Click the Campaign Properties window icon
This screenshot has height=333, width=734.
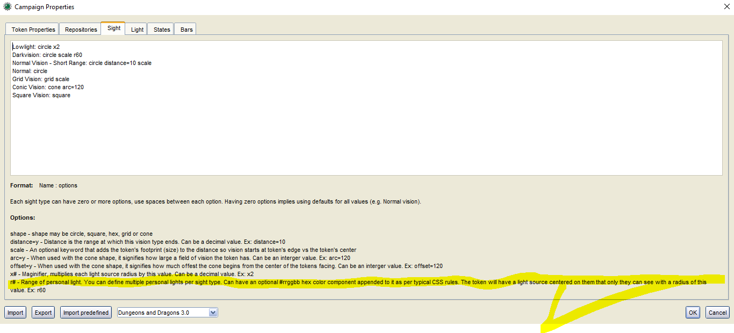(x=6, y=7)
